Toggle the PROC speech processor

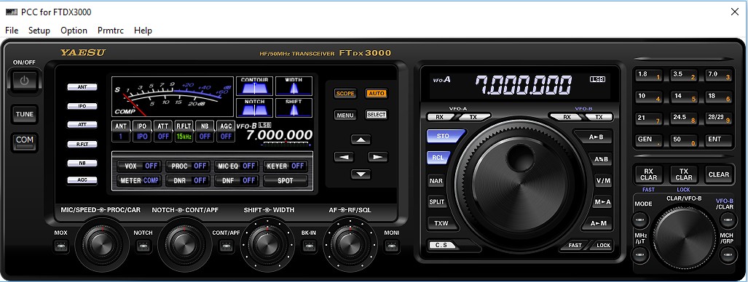click(x=187, y=166)
